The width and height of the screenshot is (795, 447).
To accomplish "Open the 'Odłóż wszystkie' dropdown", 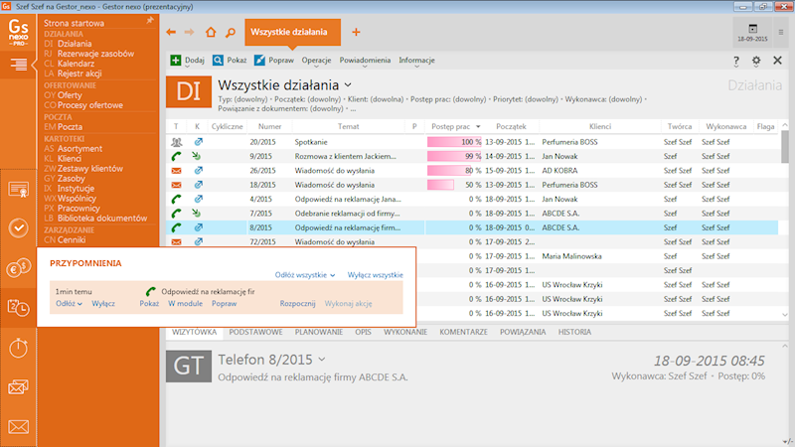I will (x=304, y=274).
